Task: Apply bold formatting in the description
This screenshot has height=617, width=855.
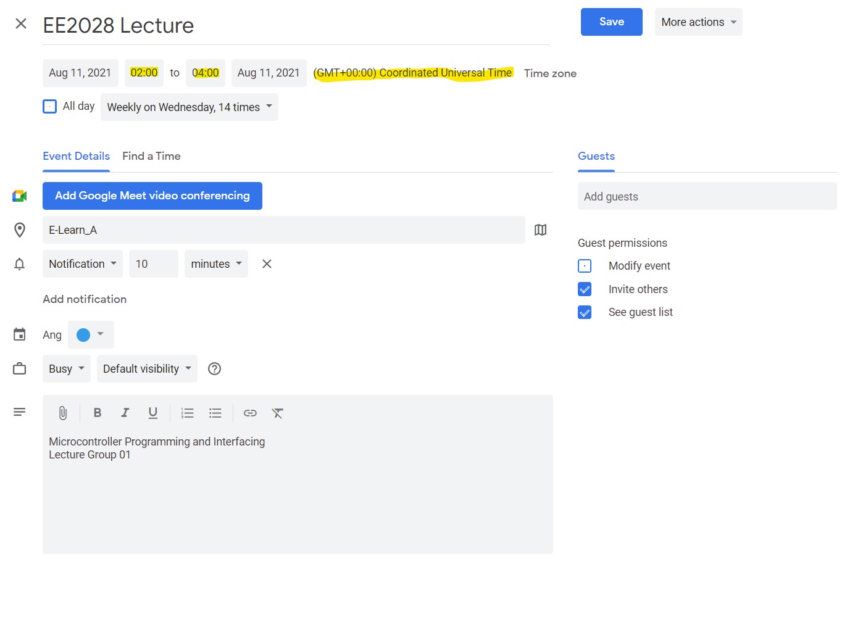Action: click(x=97, y=413)
